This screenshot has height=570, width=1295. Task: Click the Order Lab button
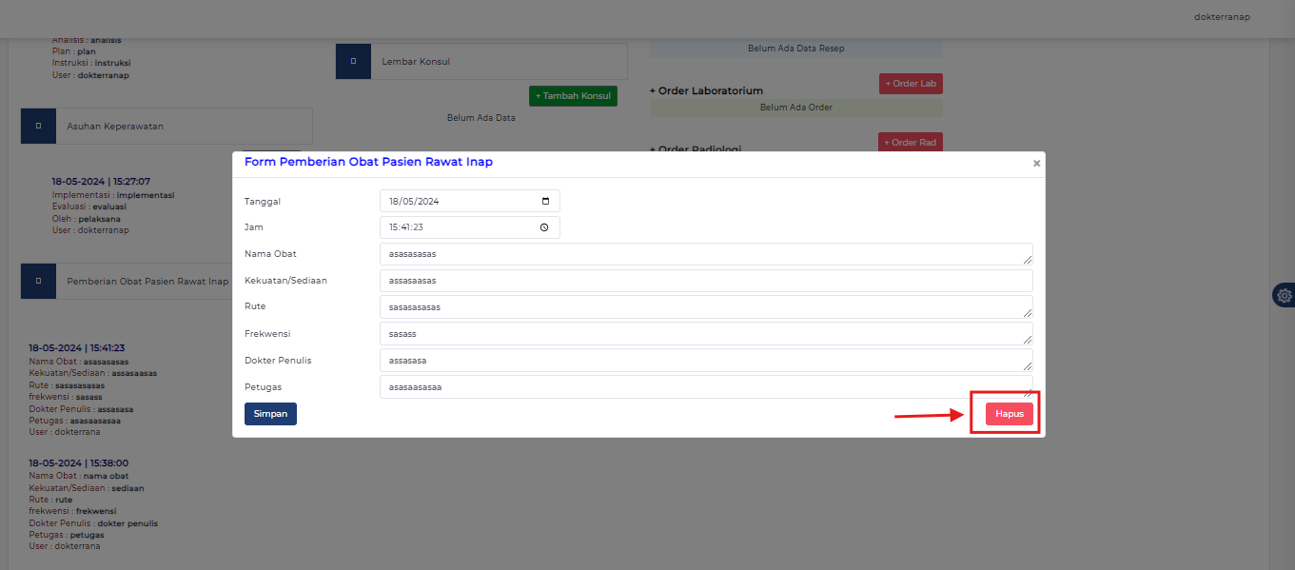910,83
